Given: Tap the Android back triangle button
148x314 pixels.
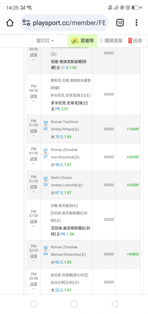Looking at the screenshot, I should 114,304.
